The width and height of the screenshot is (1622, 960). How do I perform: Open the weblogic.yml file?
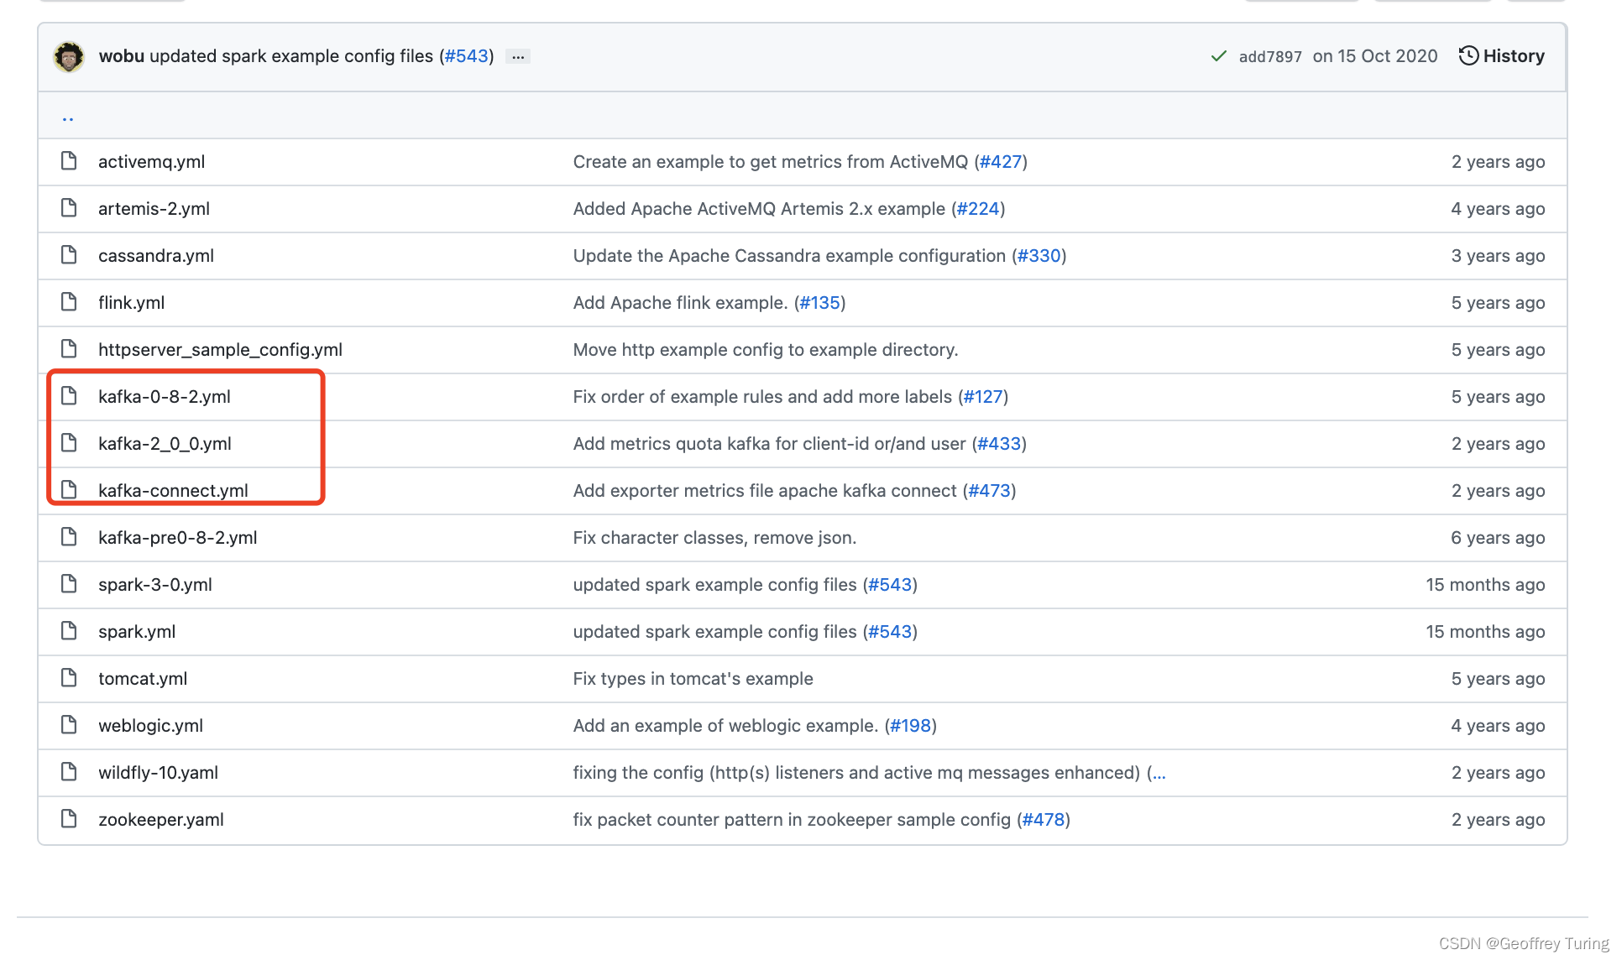click(150, 725)
